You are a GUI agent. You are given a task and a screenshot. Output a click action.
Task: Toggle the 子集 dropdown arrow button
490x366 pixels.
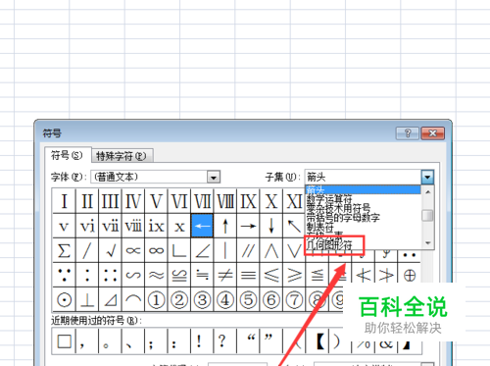pyautogui.click(x=427, y=177)
